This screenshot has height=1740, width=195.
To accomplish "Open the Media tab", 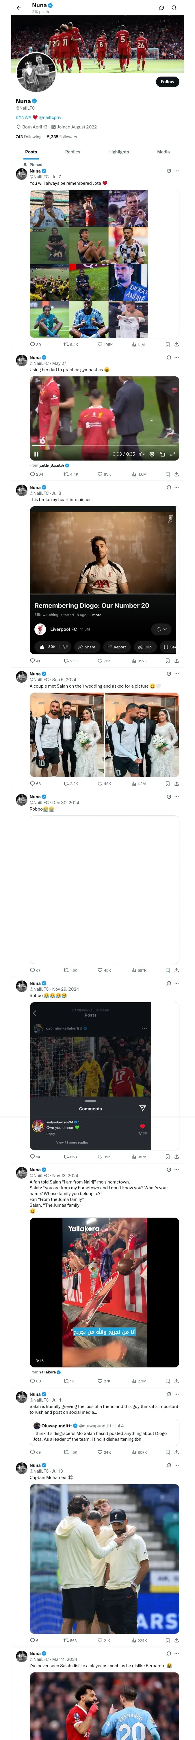I will (x=164, y=152).
